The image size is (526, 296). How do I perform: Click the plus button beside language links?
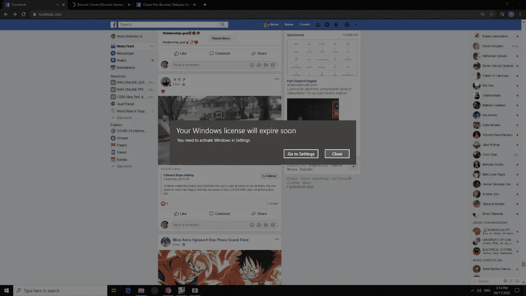pos(354,166)
